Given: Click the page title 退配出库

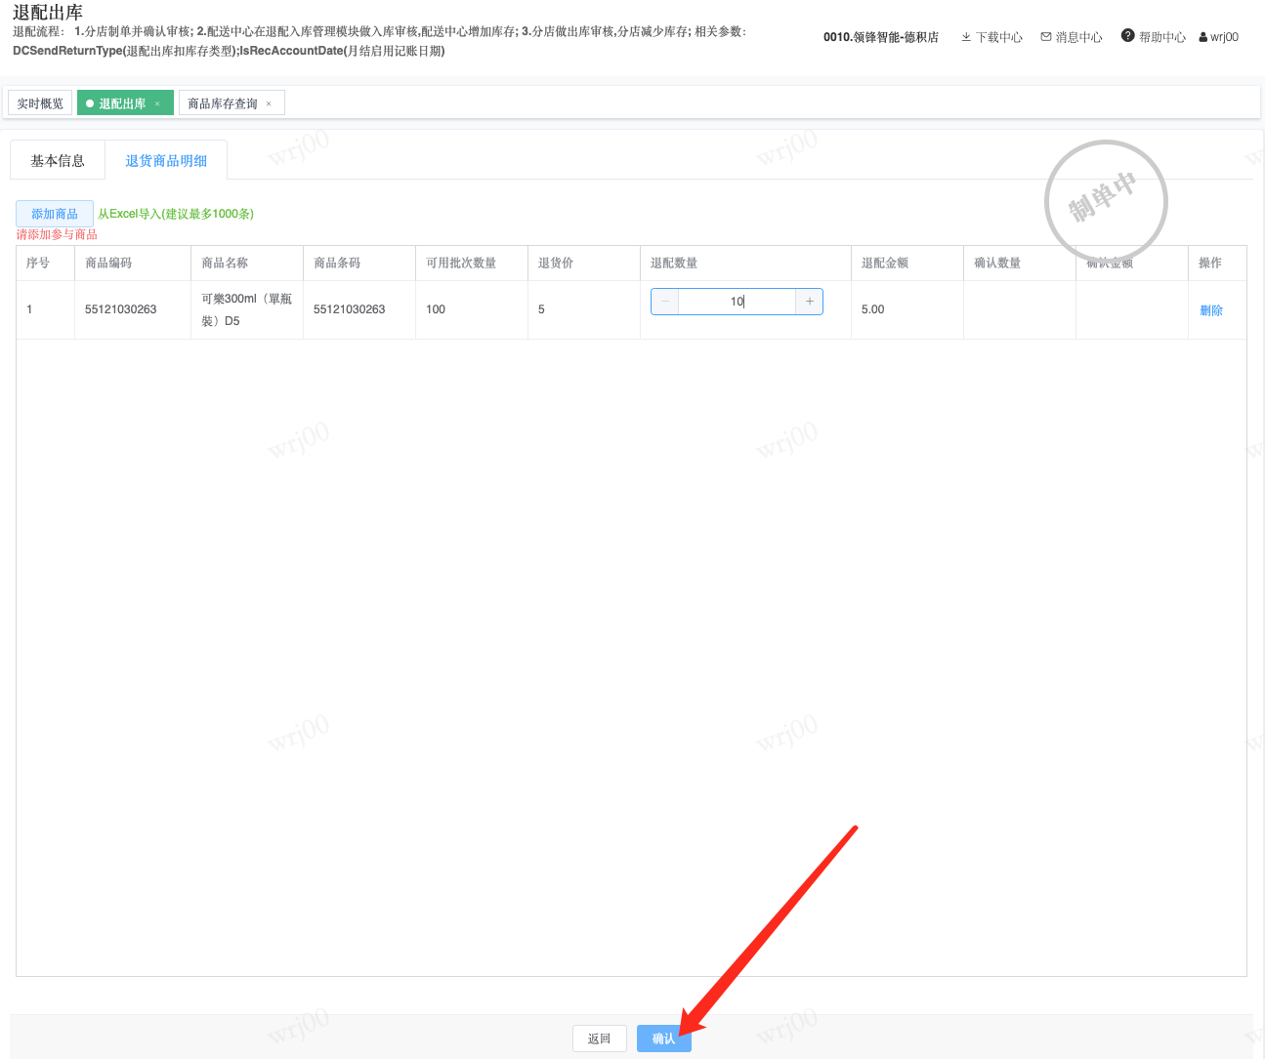Looking at the screenshot, I should tap(48, 13).
